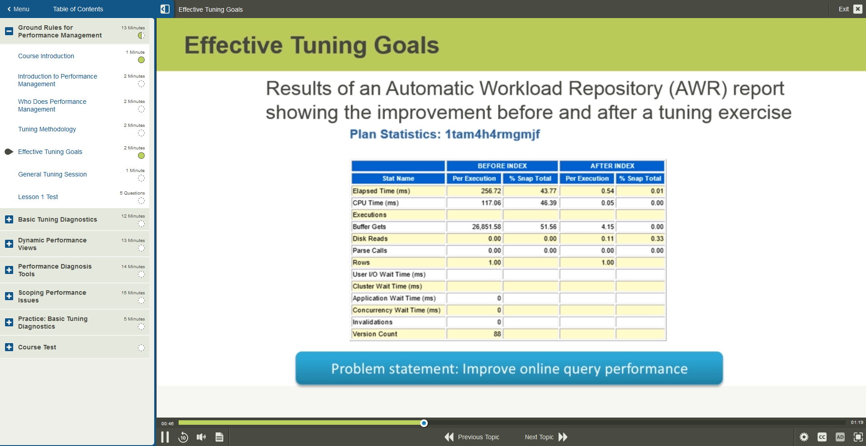Toggle audio description AD
The image size is (866, 446).
click(840, 437)
